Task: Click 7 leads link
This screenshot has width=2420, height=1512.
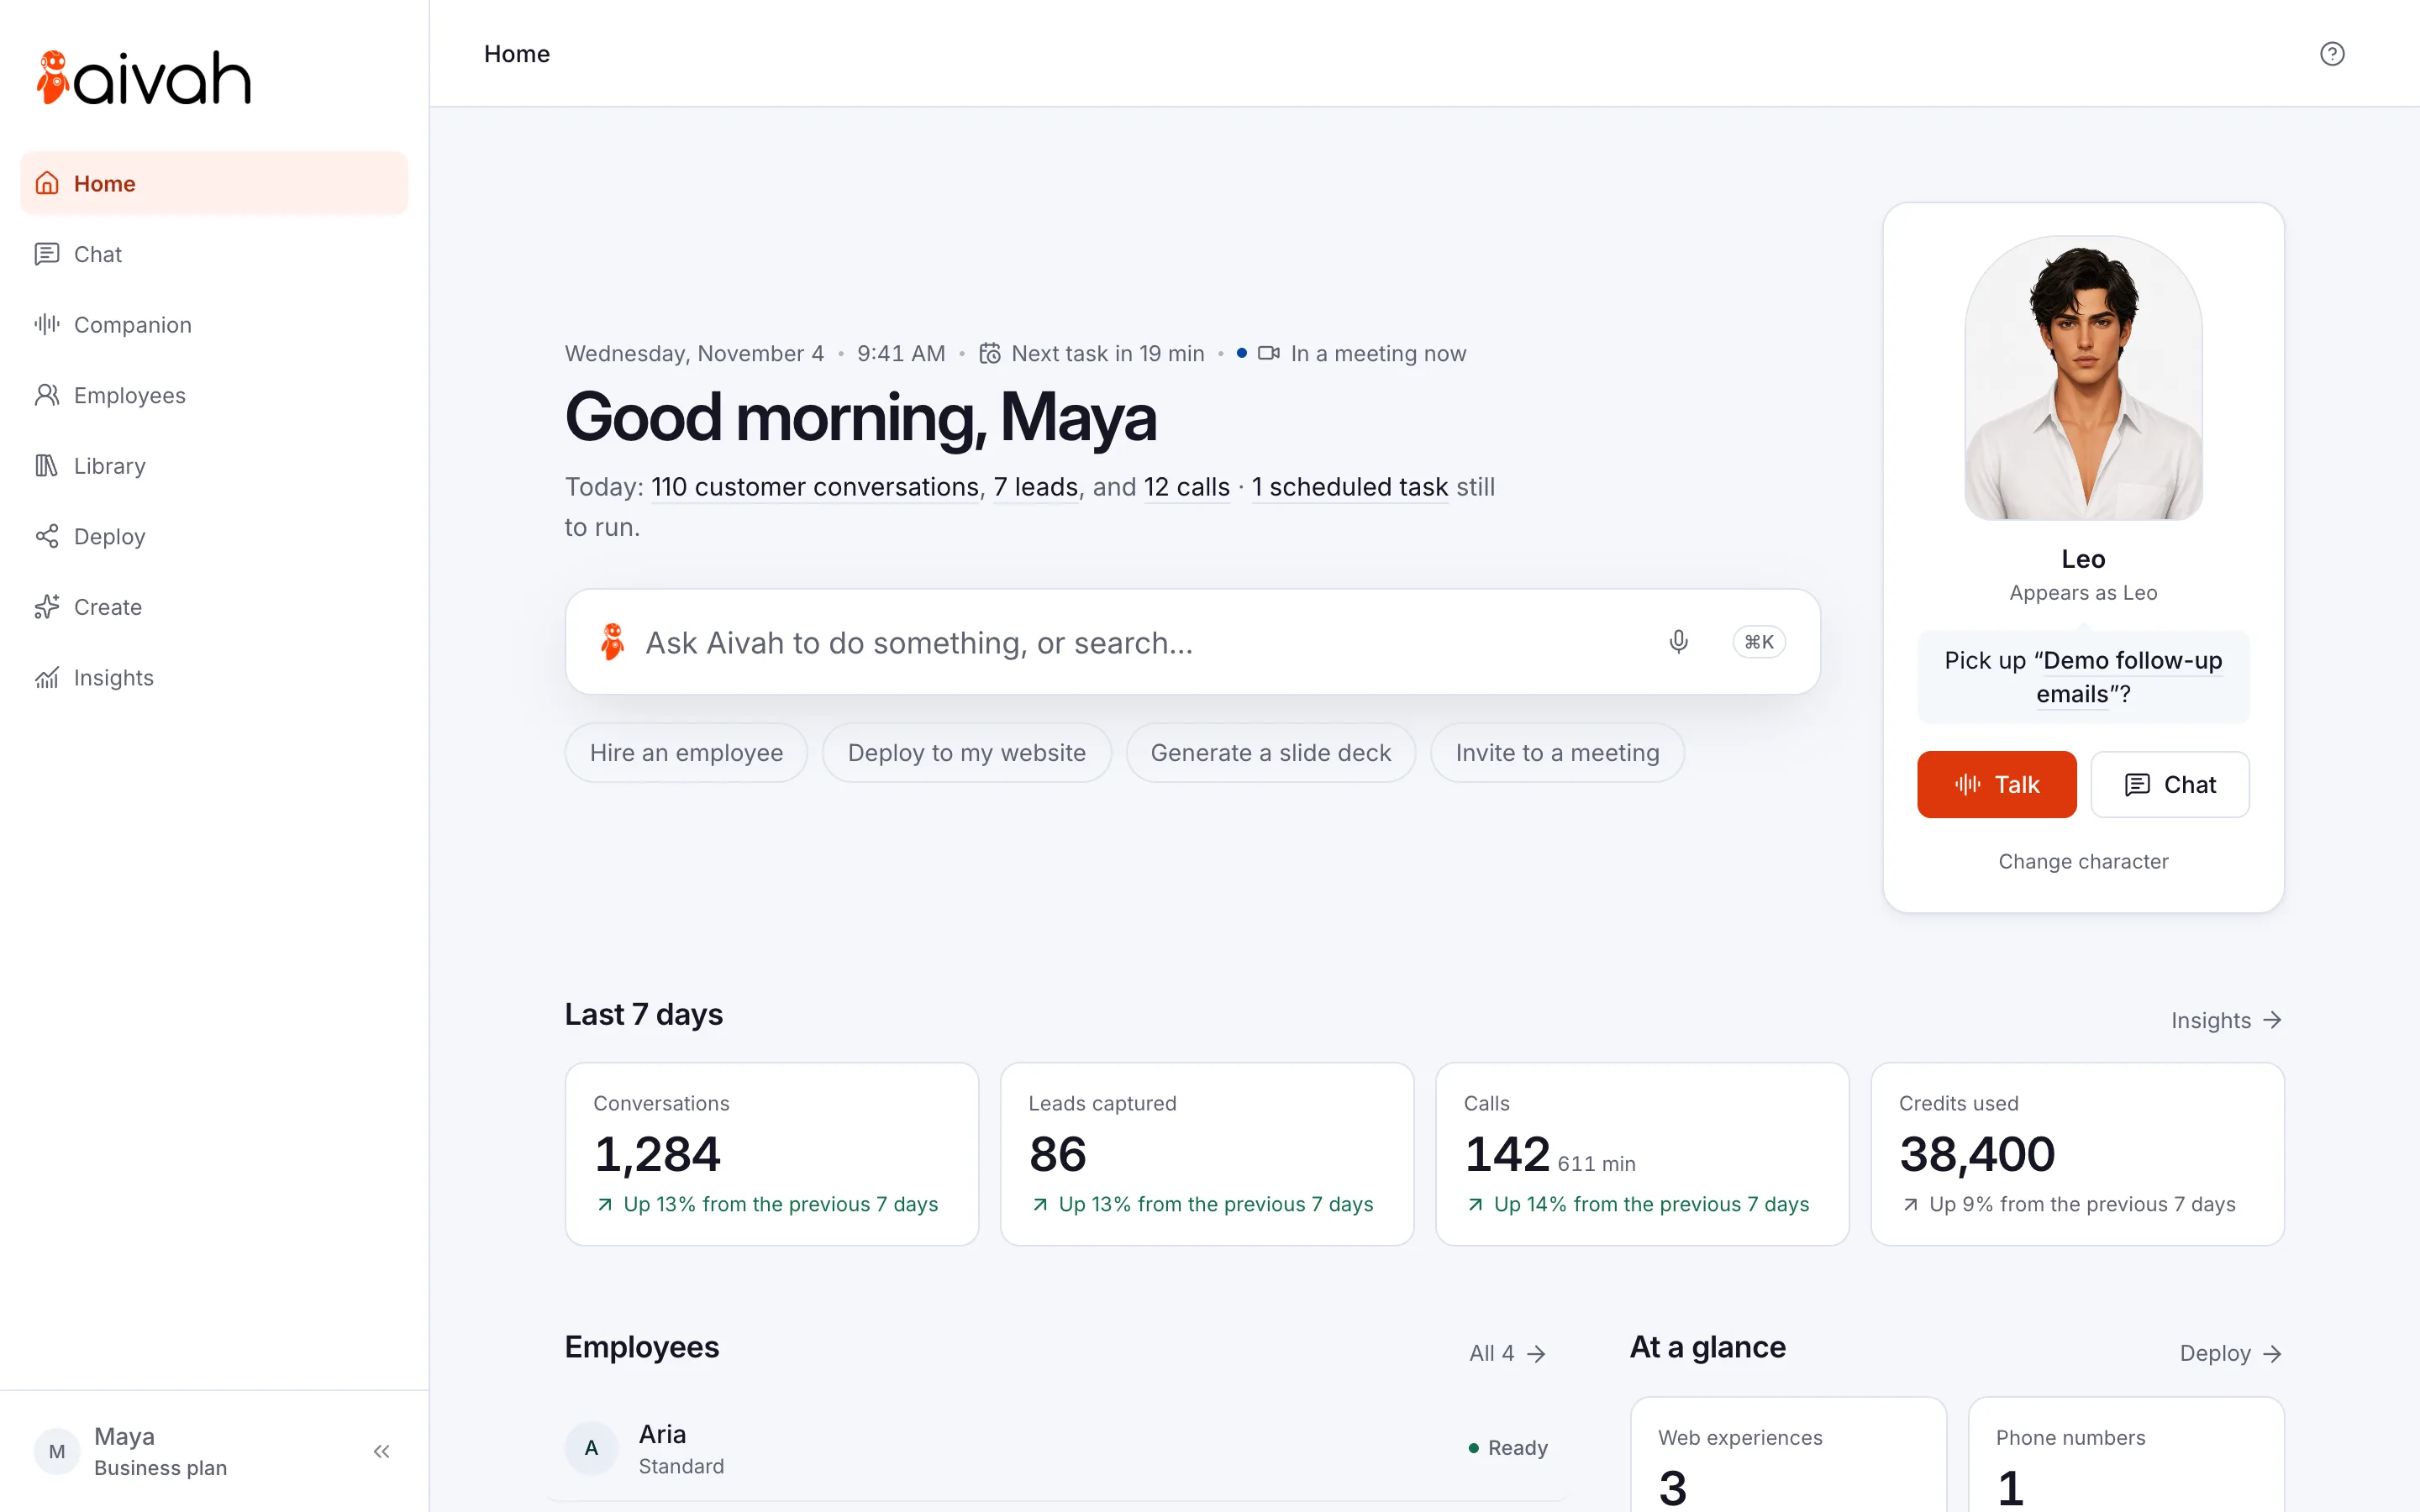Action: point(1036,487)
